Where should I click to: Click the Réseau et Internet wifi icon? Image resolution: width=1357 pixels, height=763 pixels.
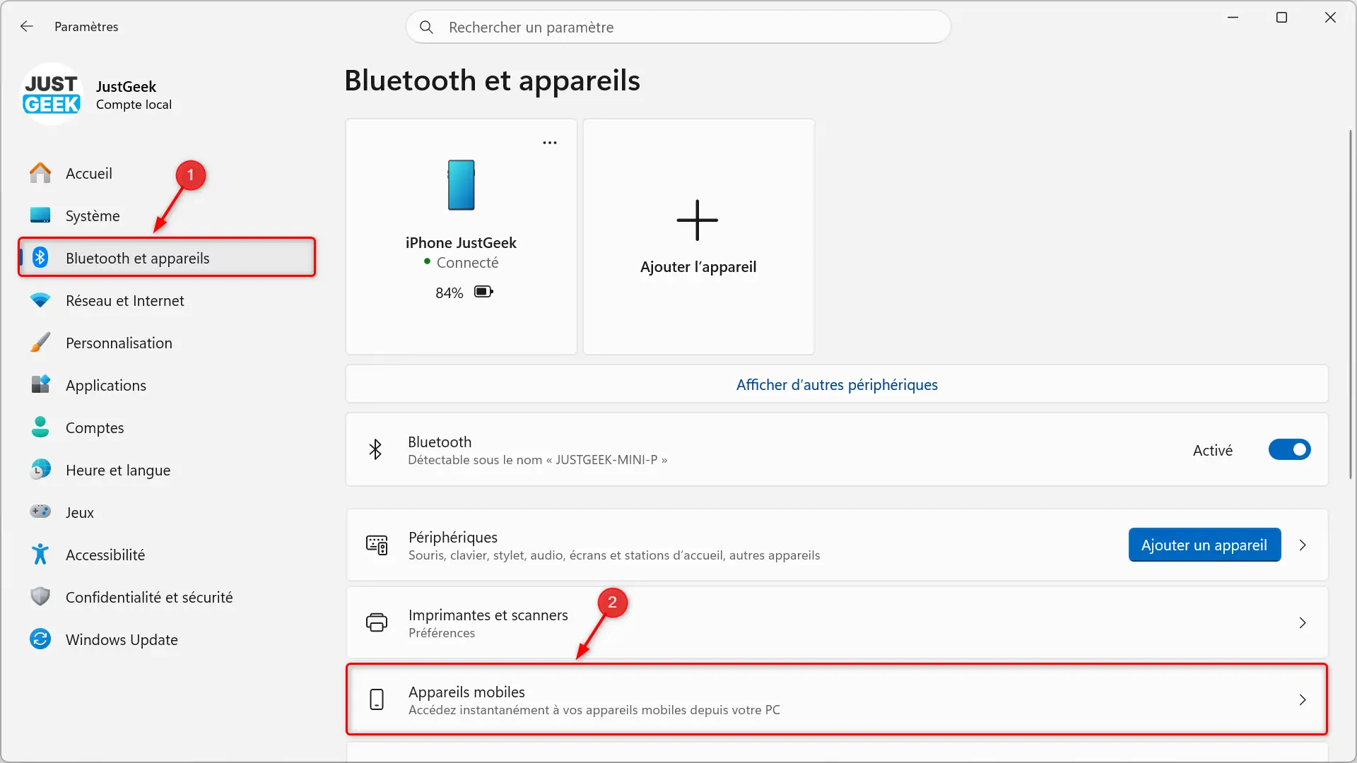40,300
